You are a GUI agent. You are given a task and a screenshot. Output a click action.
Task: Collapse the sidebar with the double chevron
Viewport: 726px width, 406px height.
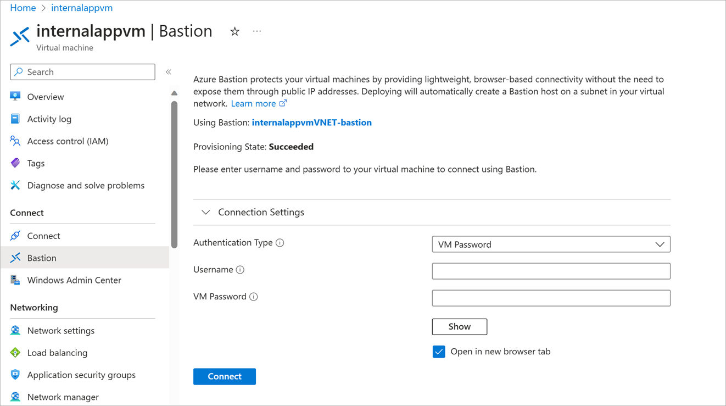pyautogui.click(x=169, y=72)
